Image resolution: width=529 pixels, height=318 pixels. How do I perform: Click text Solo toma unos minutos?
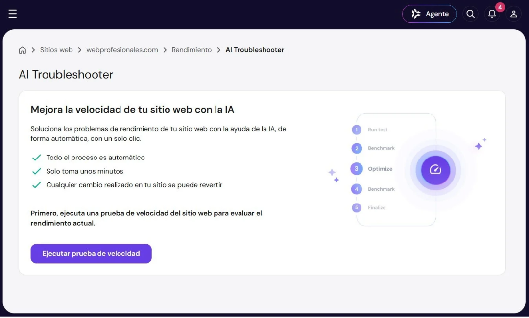point(85,171)
